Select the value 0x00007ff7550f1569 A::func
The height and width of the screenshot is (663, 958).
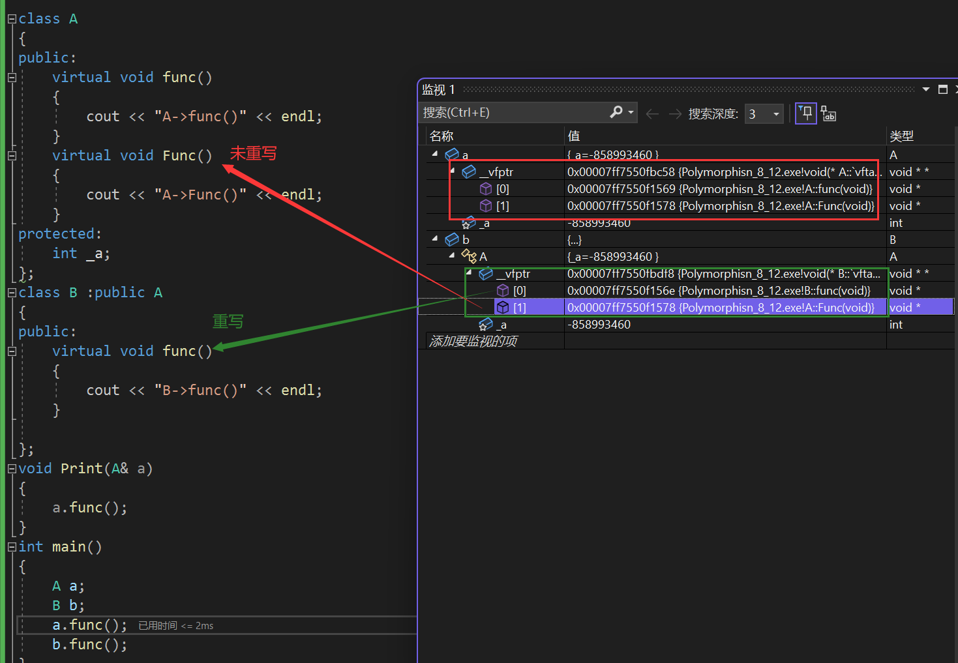pyautogui.click(x=720, y=188)
